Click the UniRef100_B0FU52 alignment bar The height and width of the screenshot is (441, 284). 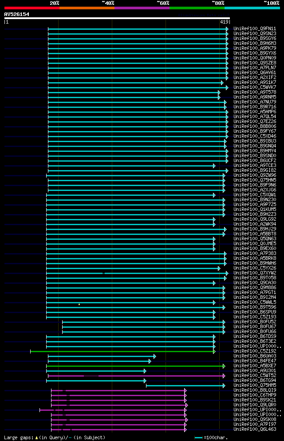click(x=144, y=322)
